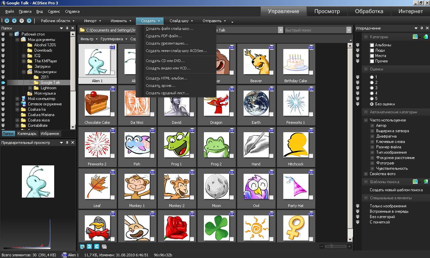Select Без оценки radio button

coord(372,104)
